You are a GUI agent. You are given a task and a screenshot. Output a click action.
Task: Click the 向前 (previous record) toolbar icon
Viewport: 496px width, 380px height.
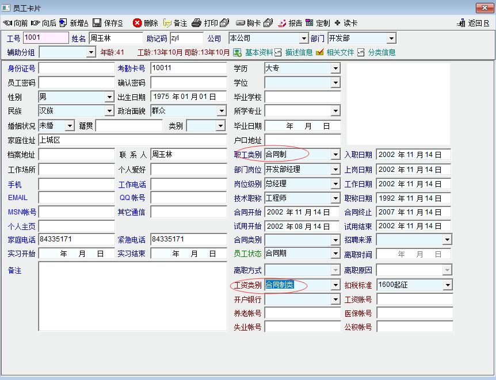[8, 23]
